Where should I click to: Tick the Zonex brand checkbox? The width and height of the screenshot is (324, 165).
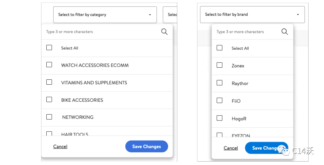click(x=220, y=65)
